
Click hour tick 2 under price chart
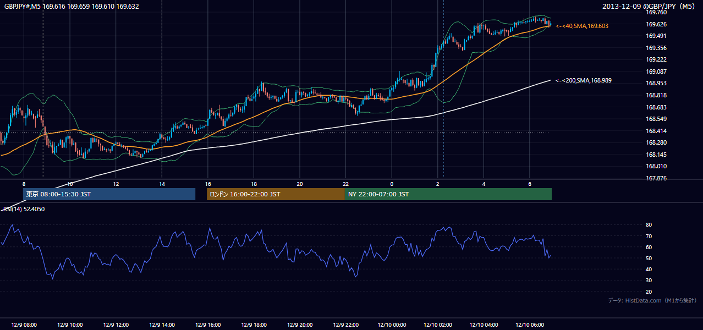pos(438,184)
